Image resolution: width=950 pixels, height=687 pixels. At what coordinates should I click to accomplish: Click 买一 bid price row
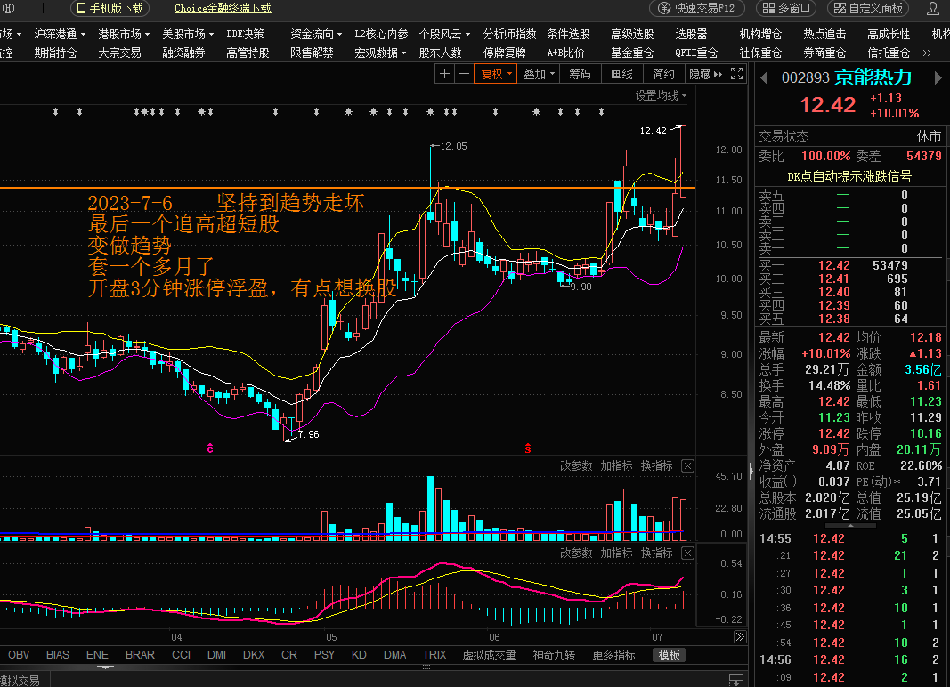pos(851,265)
